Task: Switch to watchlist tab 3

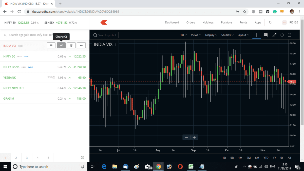Action: [x=27, y=158]
